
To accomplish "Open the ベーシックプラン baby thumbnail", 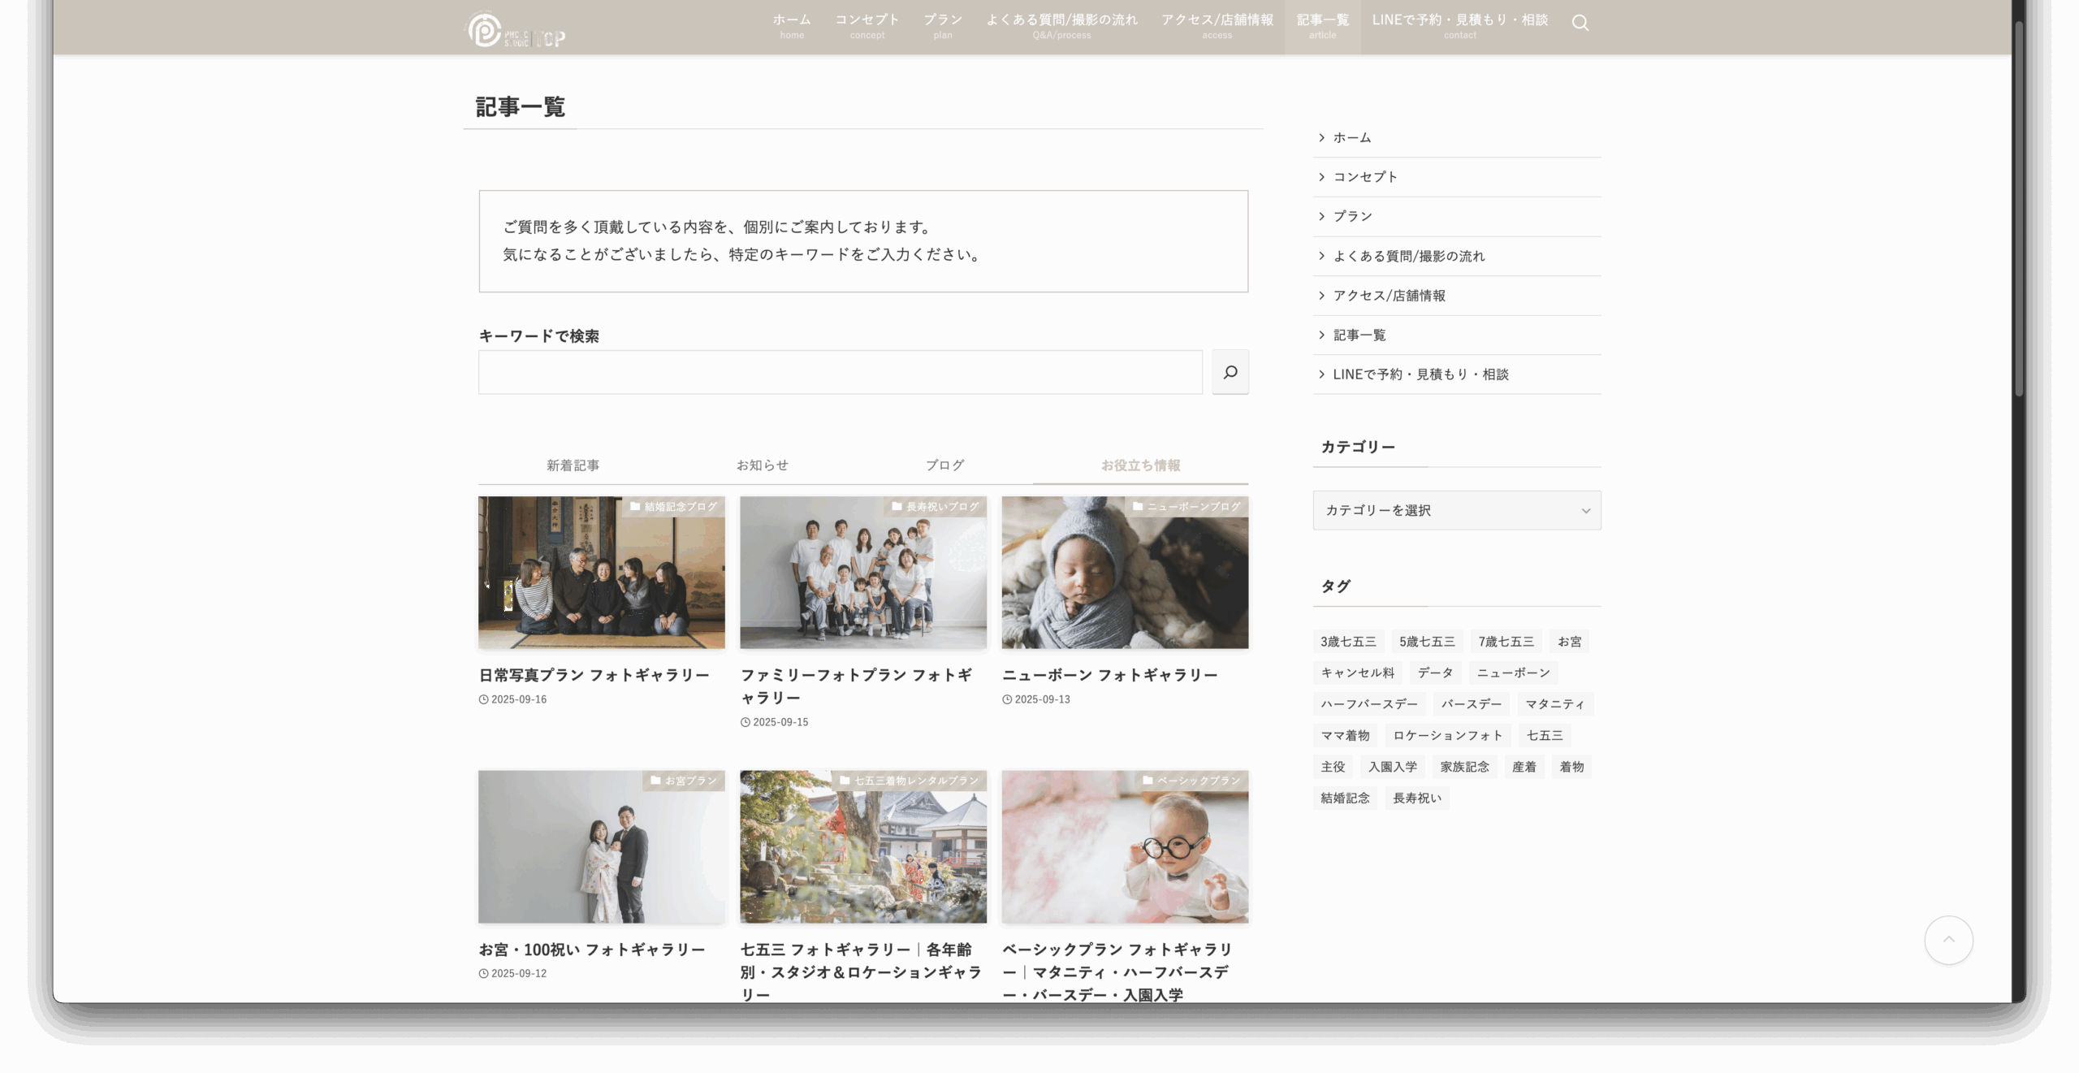I will click(x=1125, y=846).
